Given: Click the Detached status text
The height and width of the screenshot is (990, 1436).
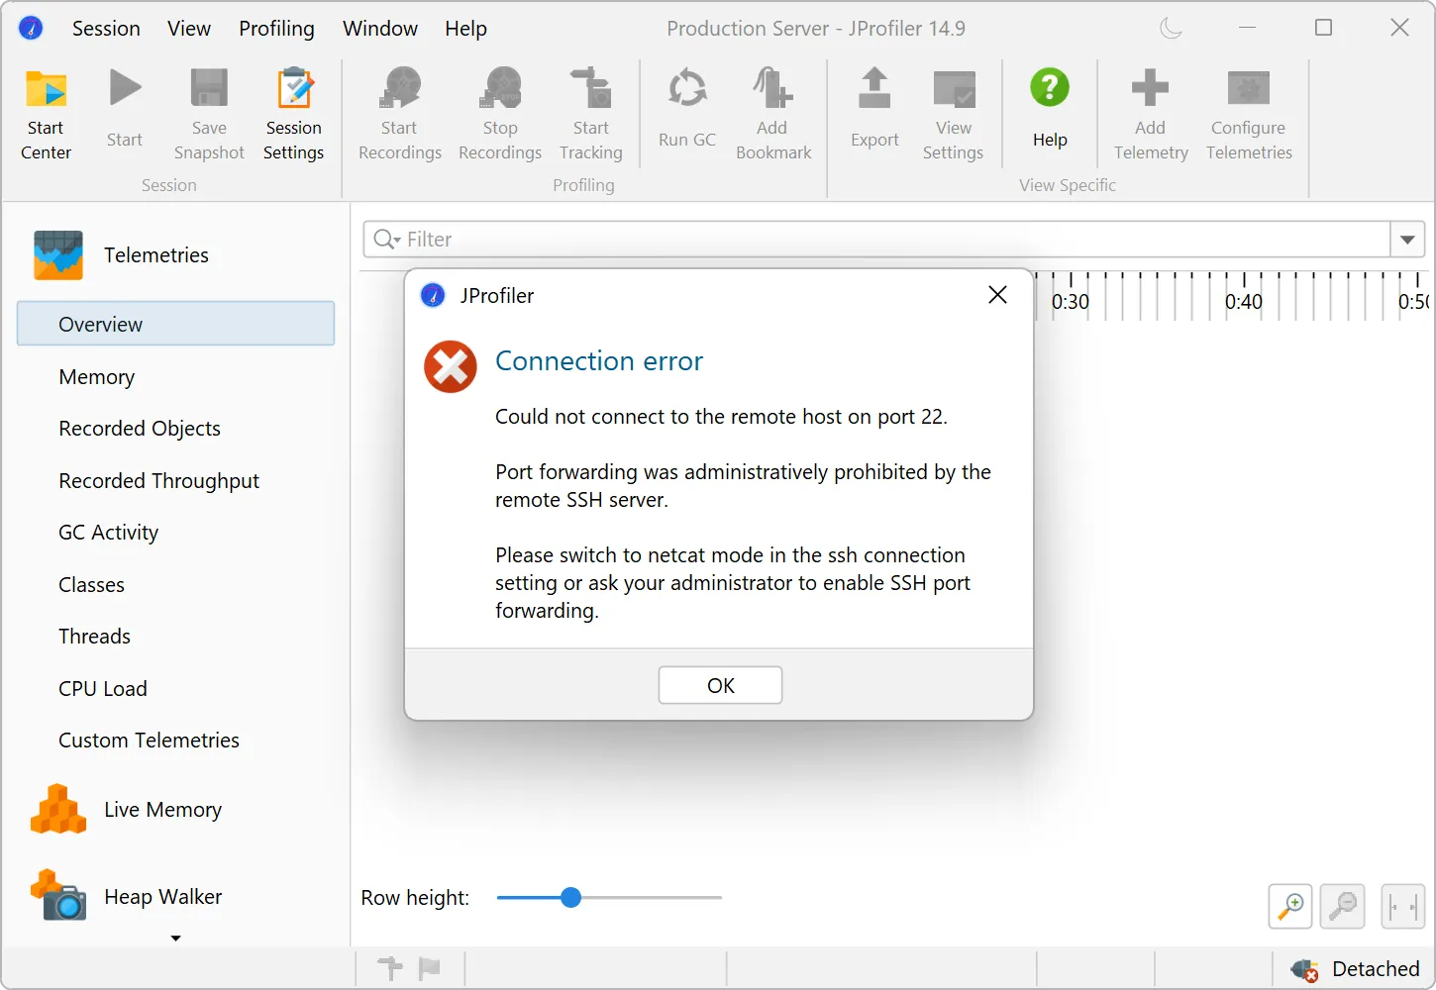Looking at the screenshot, I should pyautogui.click(x=1376, y=969).
